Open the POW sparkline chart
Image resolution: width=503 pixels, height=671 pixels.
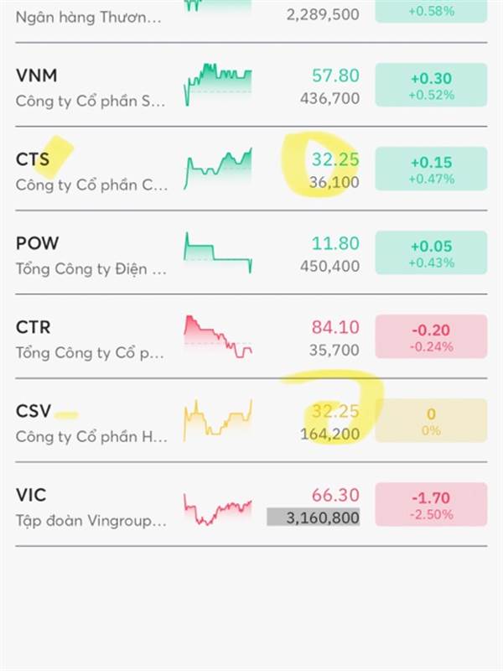[x=218, y=252]
